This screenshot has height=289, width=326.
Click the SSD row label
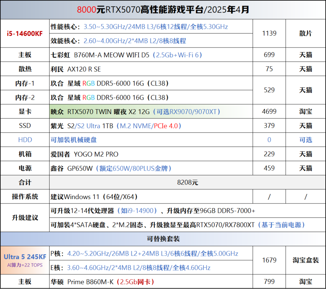25,126
